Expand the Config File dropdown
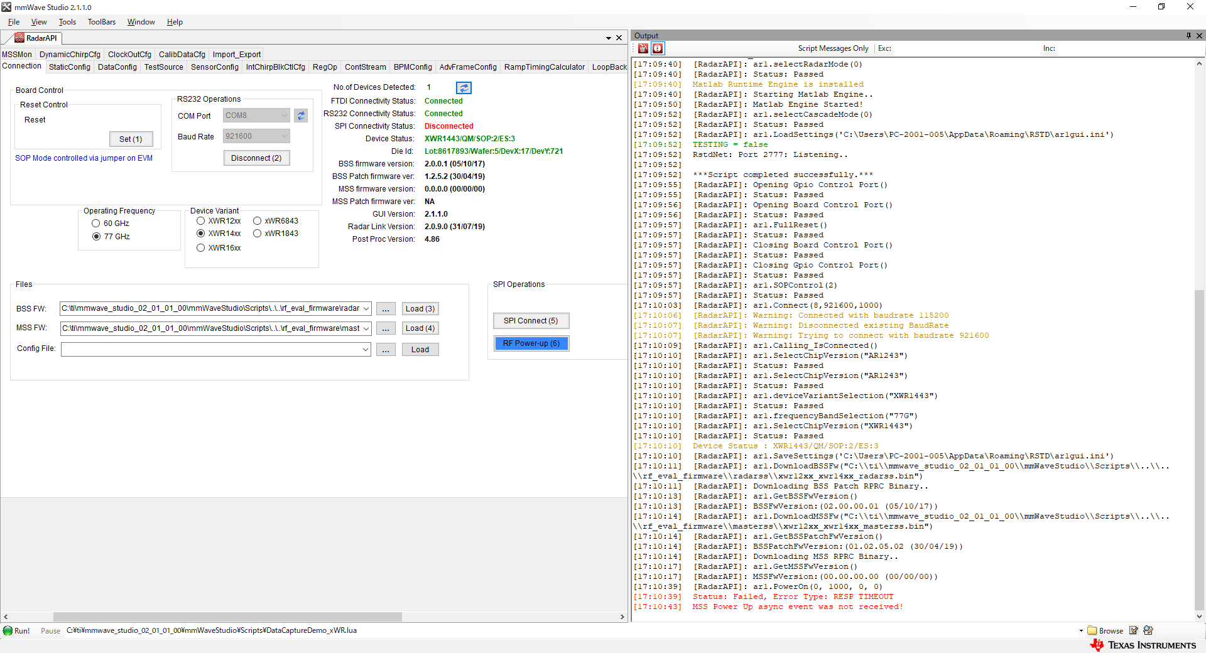Viewport: 1206px width, 653px height. (366, 350)
